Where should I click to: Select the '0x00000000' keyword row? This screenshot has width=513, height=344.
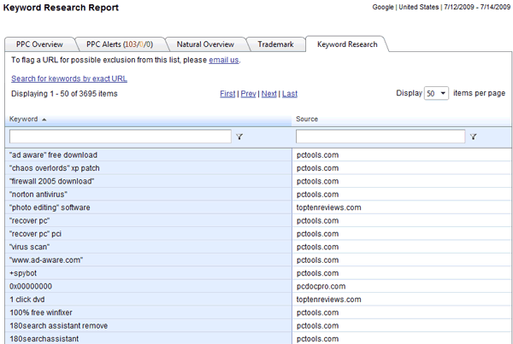(31, 286)
